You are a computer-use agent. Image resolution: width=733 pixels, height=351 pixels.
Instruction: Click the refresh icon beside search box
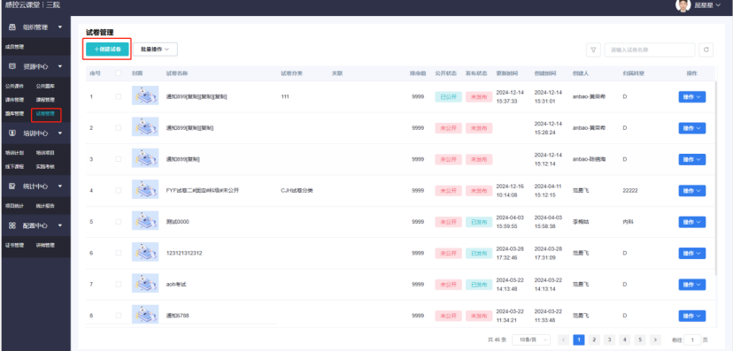pos(706,50)
